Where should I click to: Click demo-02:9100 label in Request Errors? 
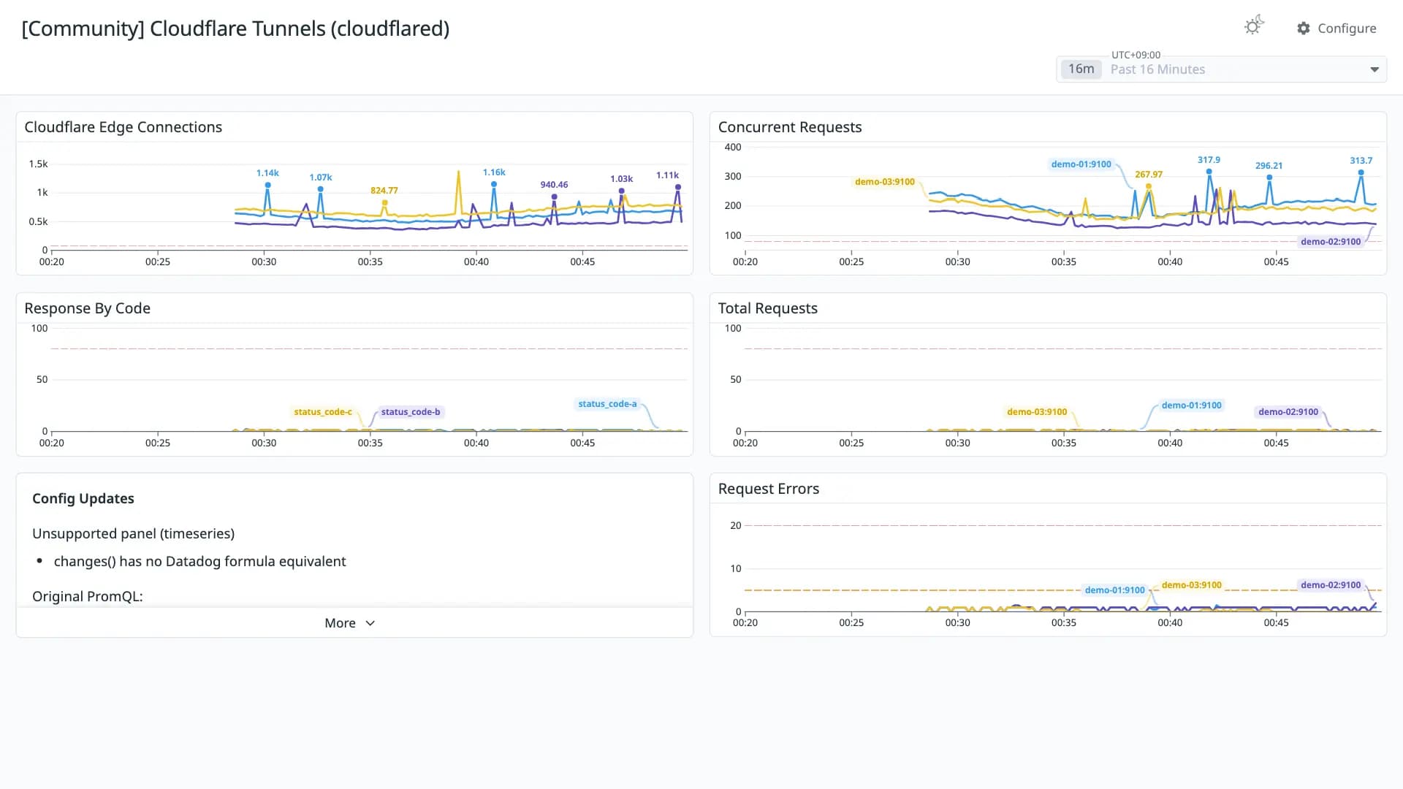[x=1330, y=585]
